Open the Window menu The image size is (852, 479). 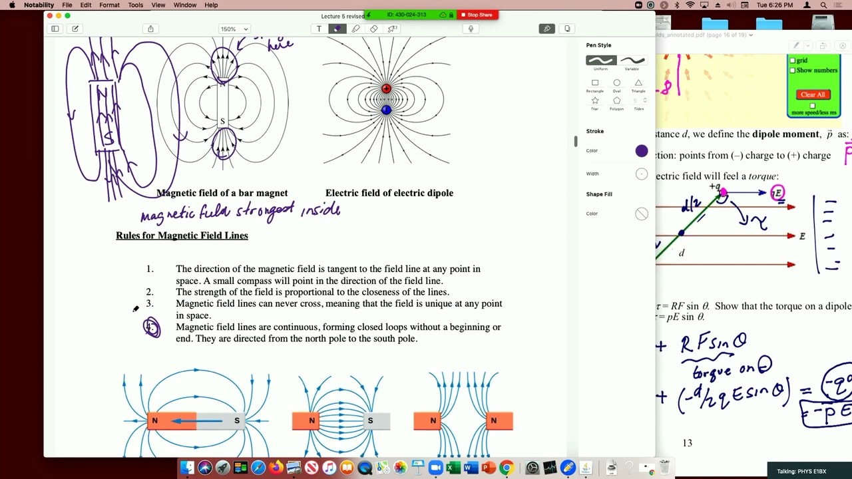[x=185, y=5]
